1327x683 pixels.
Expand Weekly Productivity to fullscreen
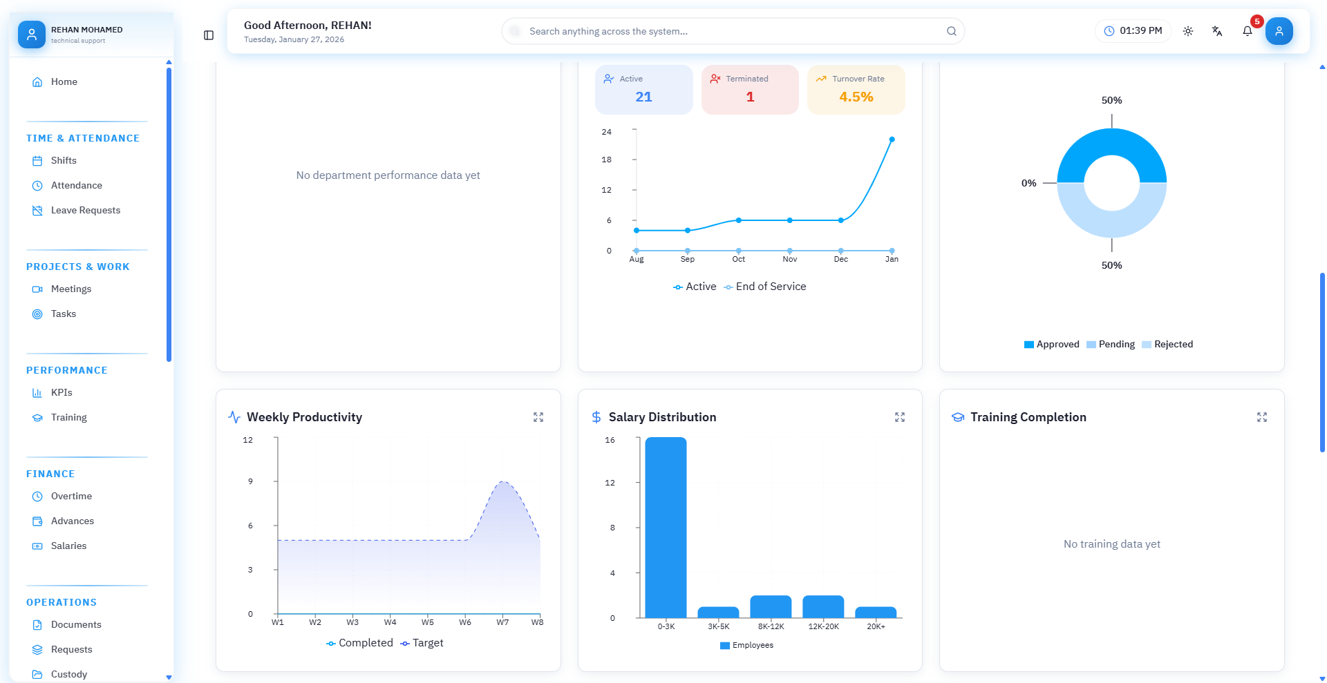538,417
